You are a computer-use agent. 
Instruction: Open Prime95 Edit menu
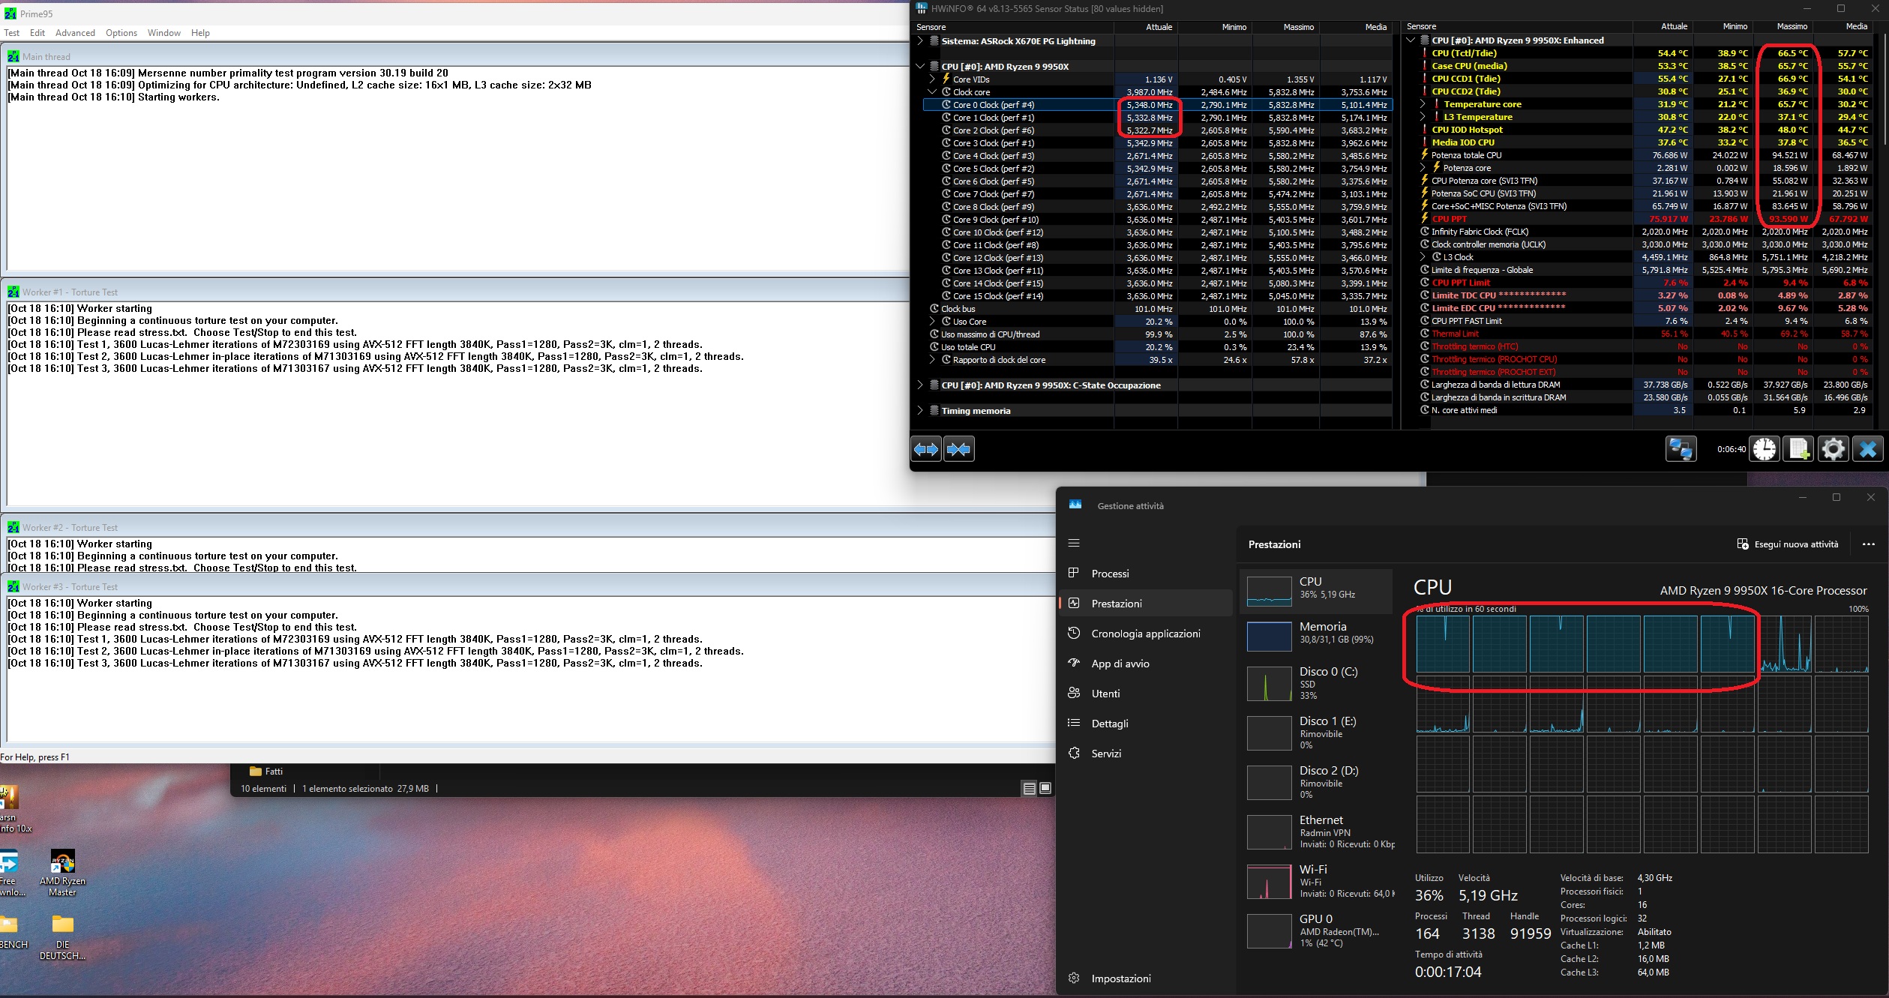[x=37, y=33]
